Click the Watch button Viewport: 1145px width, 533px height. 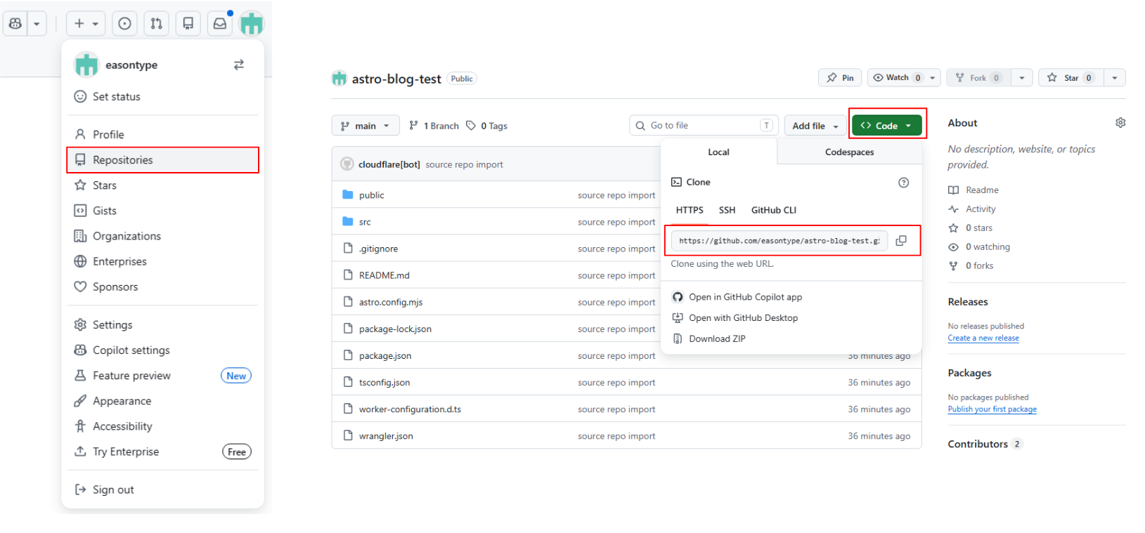pyautogui.click(x=896, y=77)
